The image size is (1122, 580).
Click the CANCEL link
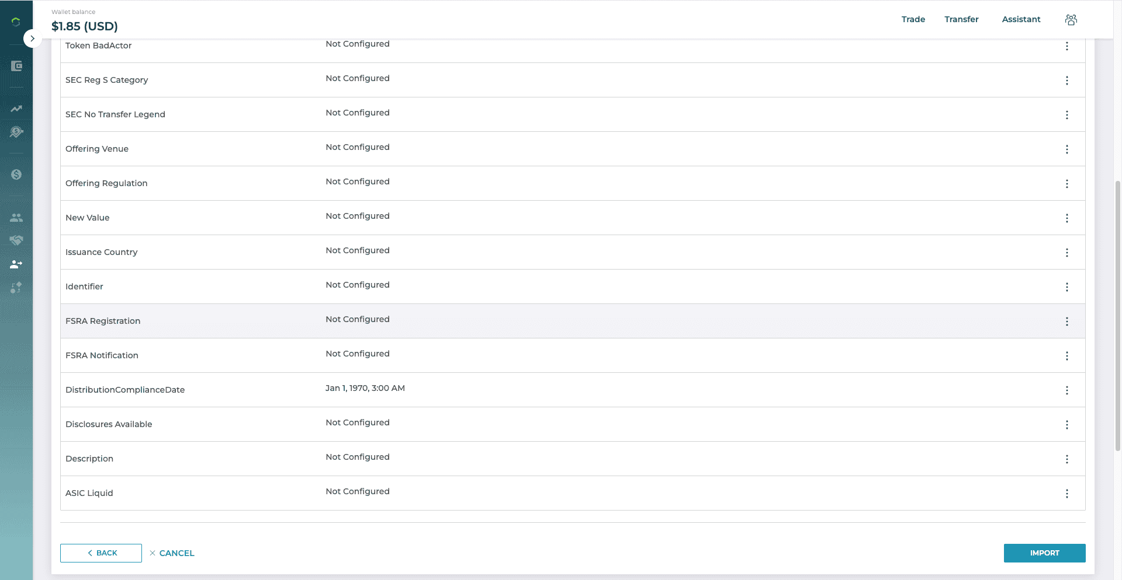click(x=172, y=553)
